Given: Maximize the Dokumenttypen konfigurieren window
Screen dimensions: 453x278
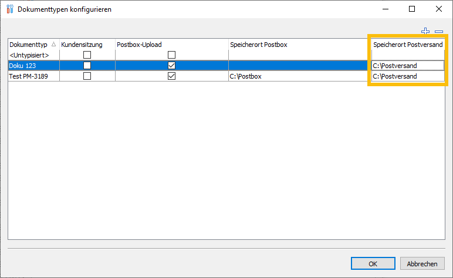Looking at the screenshot, I should pos(412,9).
